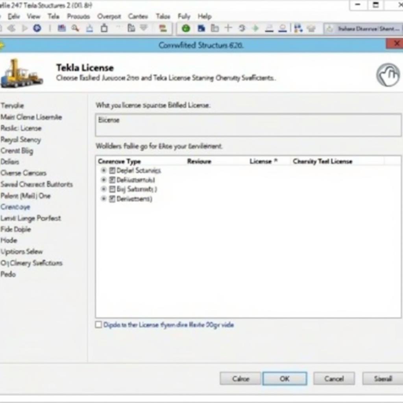Click the red and tan stacked-bars icon

[x=163, y=28]
